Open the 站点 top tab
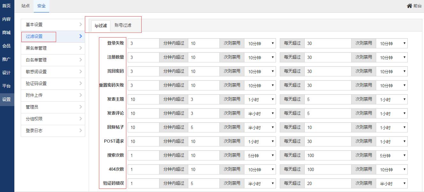424x192 pixels. tap(26, 6)
